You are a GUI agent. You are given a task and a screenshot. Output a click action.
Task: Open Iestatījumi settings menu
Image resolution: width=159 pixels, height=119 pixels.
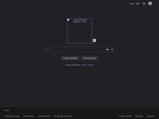151,116
